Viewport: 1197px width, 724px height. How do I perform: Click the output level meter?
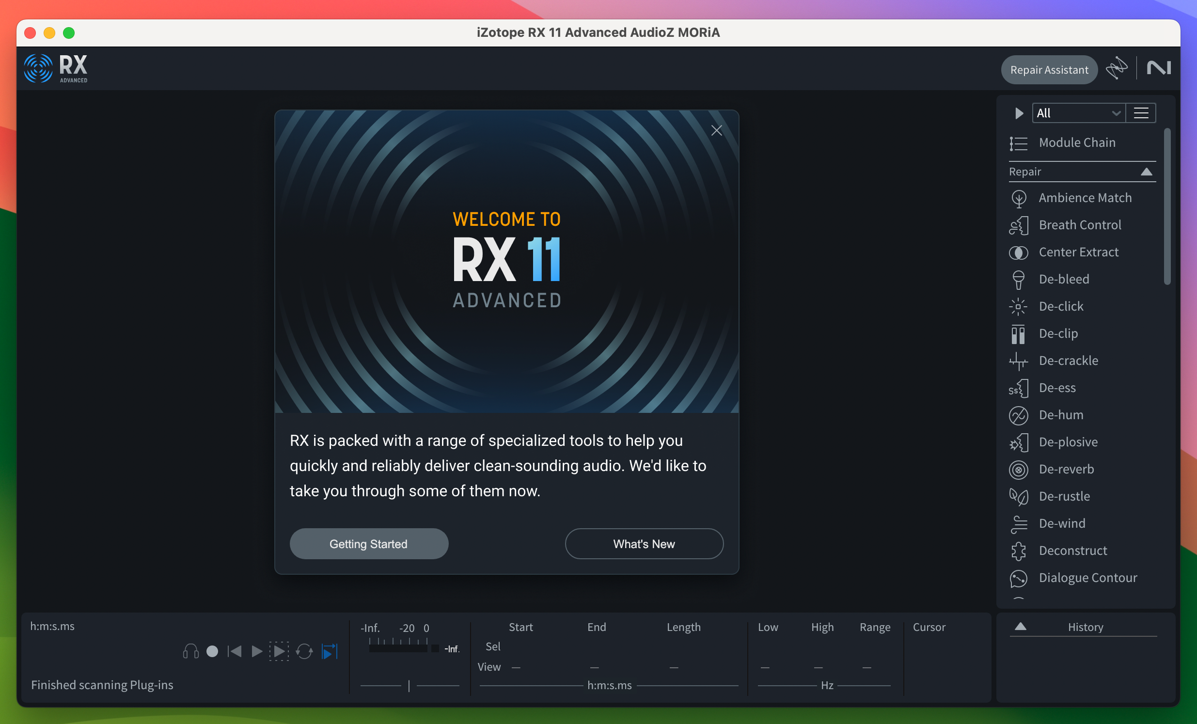(398, 648)
